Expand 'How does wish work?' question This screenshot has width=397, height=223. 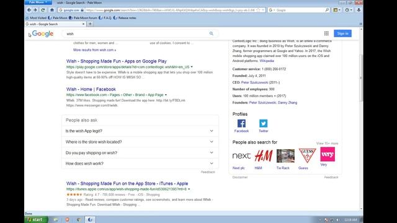[140, 164]
